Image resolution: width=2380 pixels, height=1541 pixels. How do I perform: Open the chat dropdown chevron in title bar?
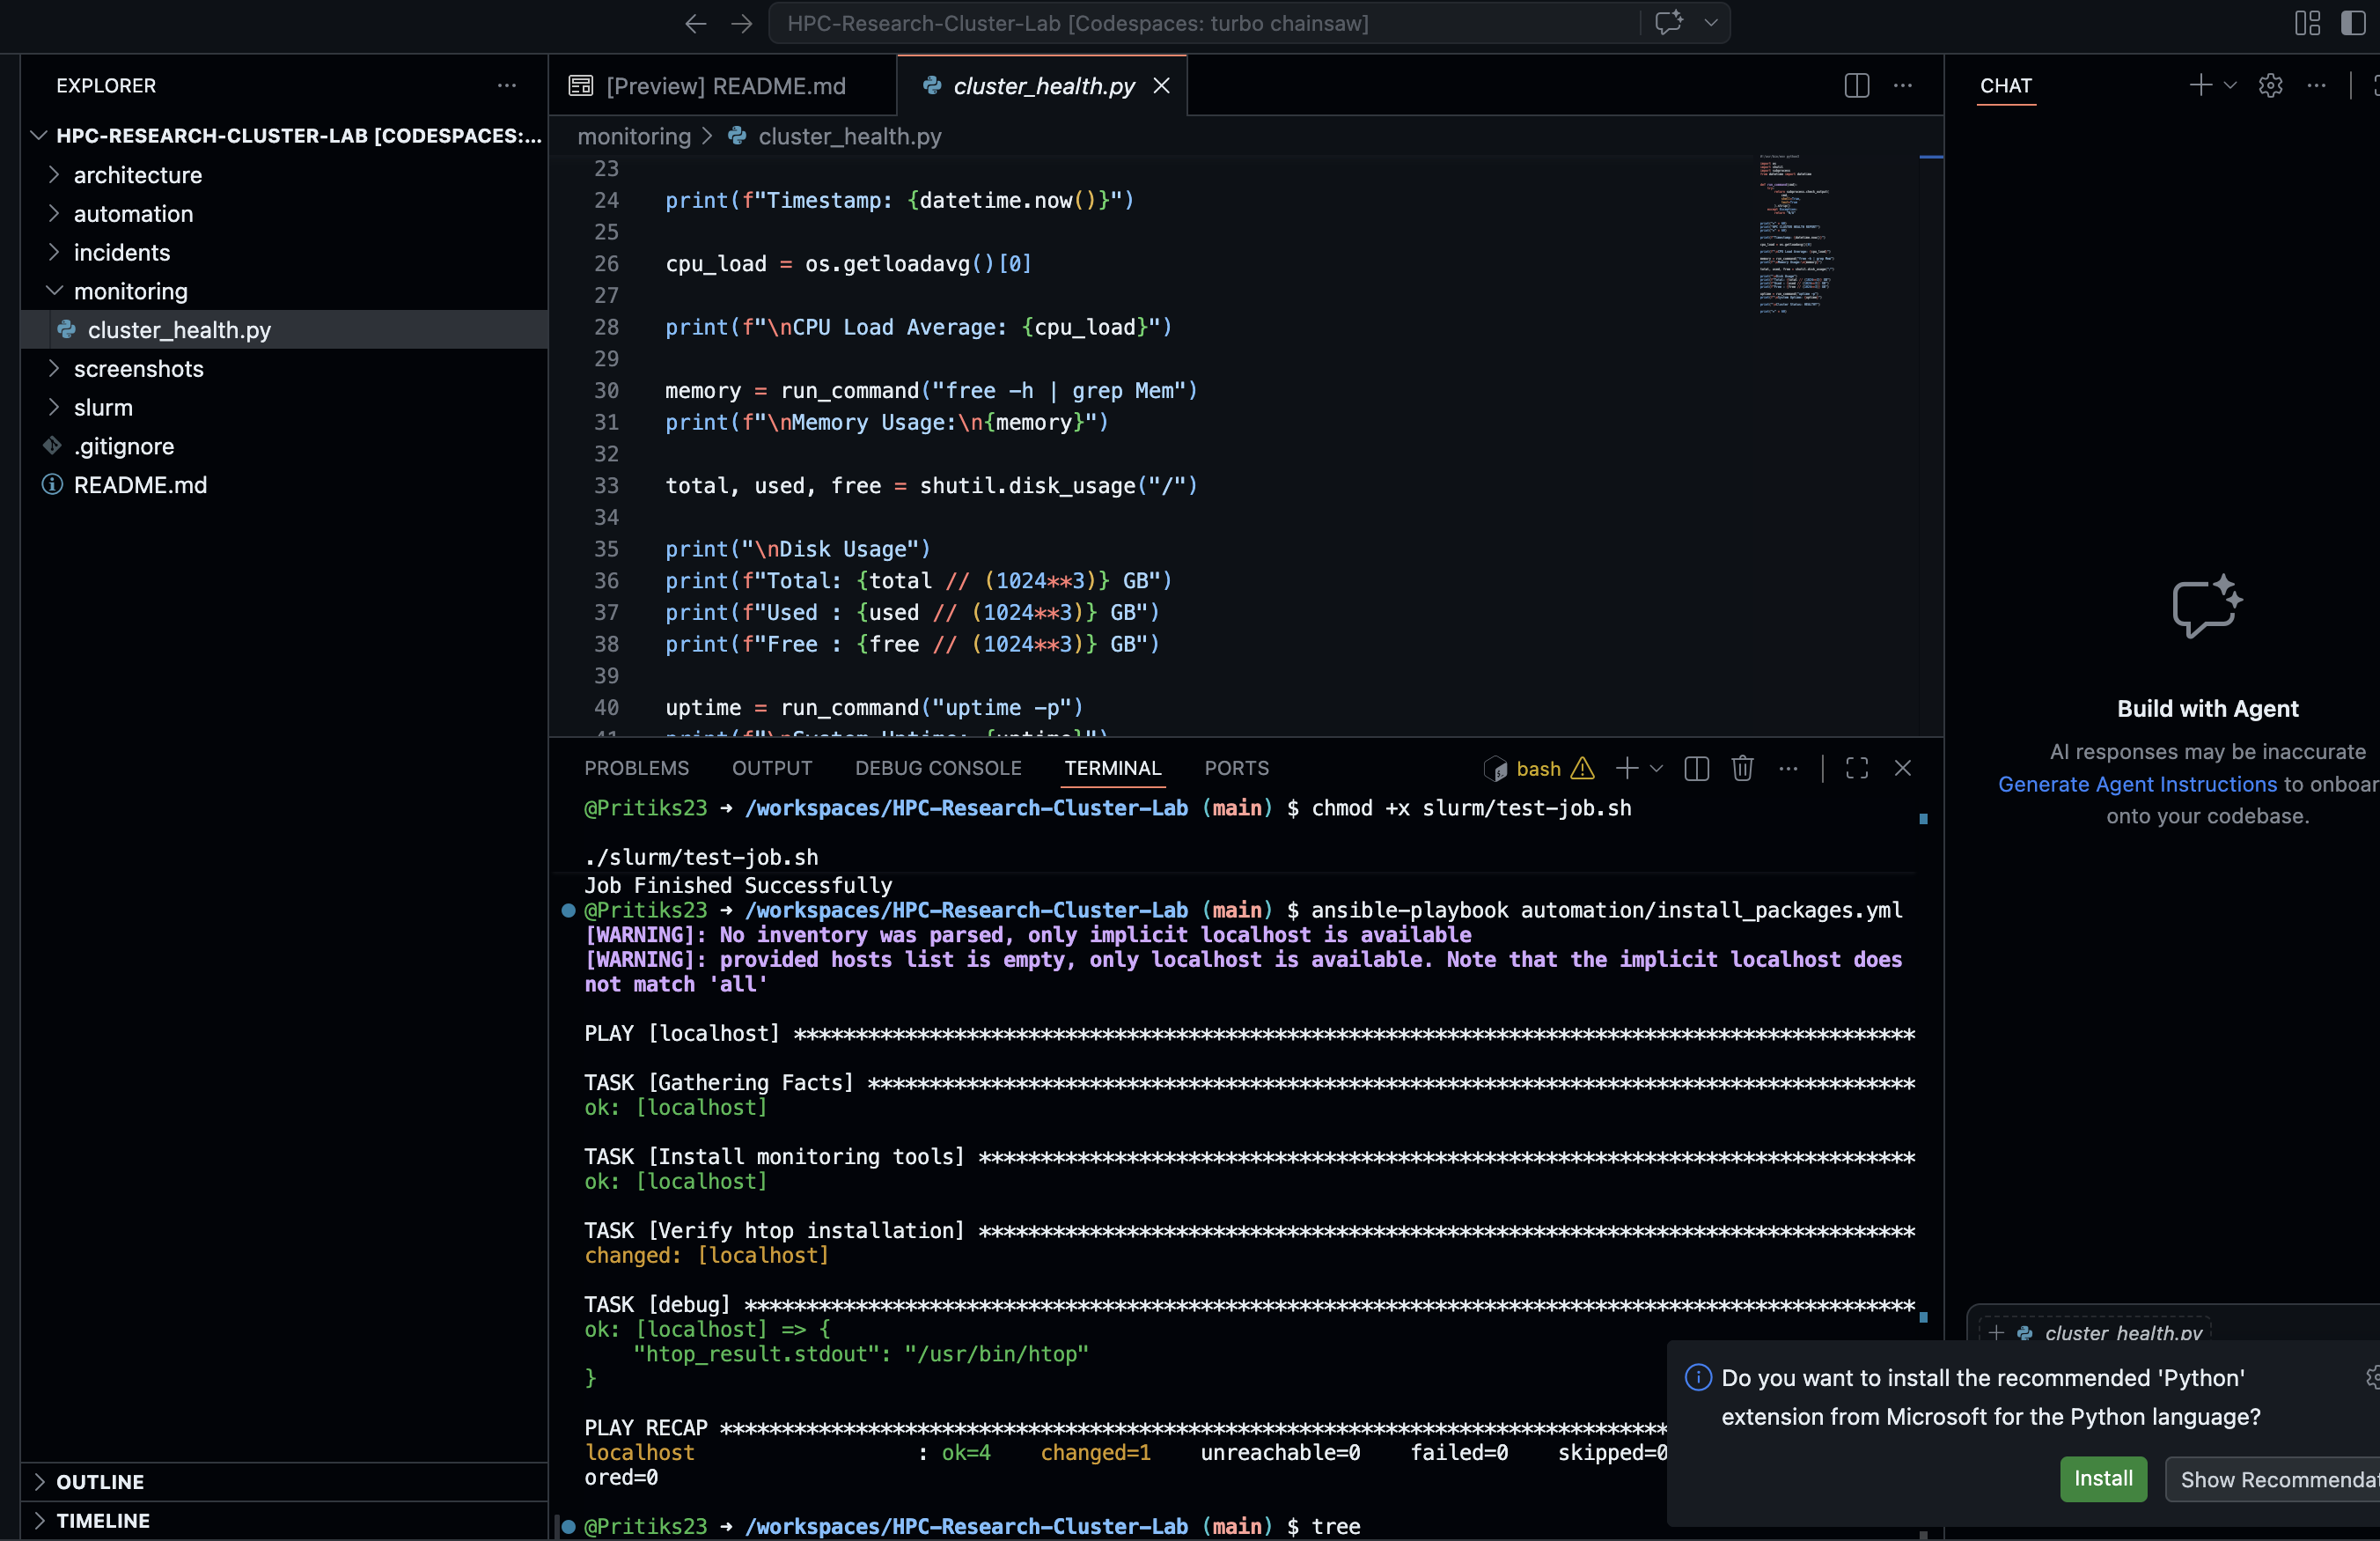[1711, 23]
